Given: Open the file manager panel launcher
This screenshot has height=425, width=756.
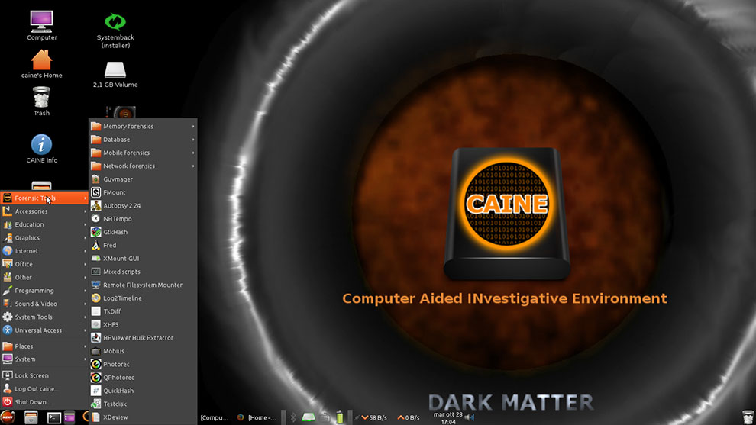Looking at the screenshot, I should 31,417.
